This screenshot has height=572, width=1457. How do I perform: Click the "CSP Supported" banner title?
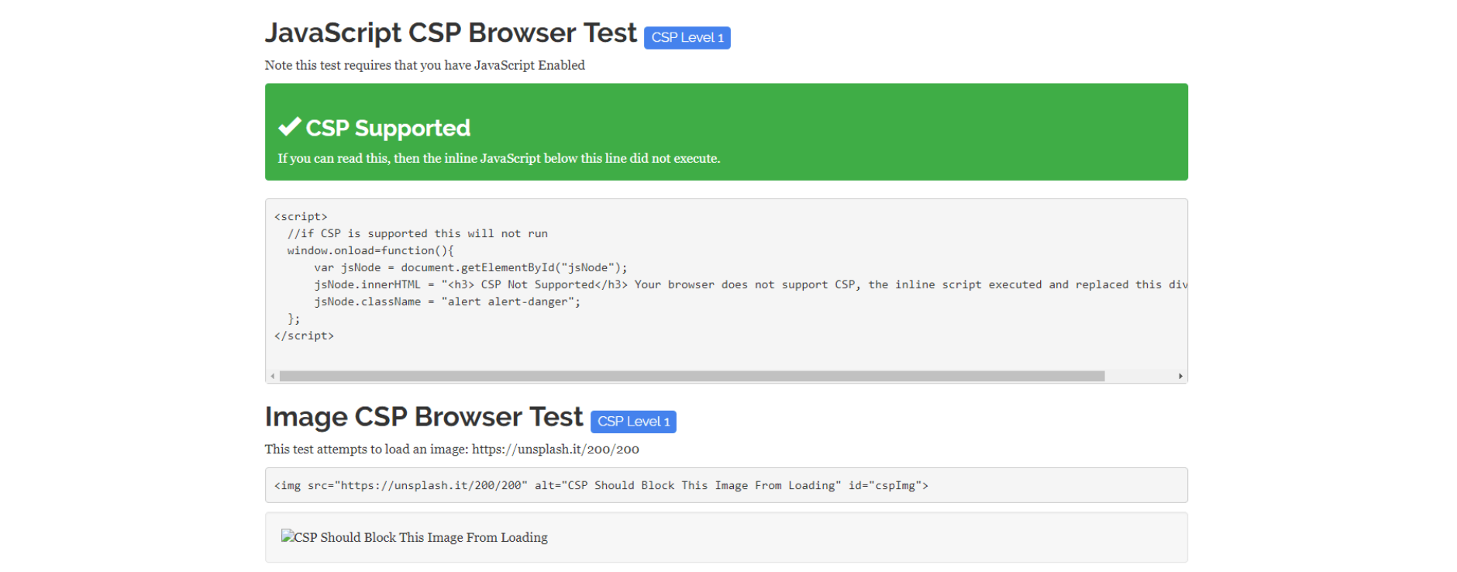click(x=388, y=128)
